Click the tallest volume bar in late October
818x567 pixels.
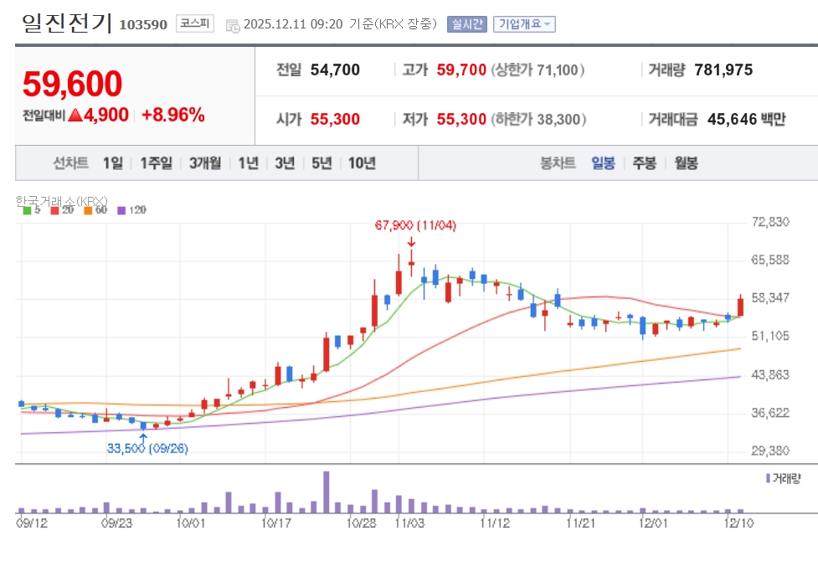pyautogui.click(x=326, y=492)
